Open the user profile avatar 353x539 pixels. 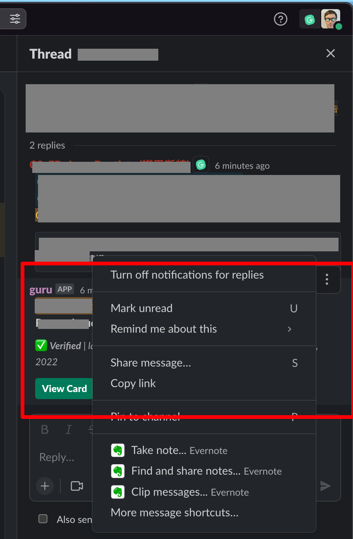pos(331,19)
